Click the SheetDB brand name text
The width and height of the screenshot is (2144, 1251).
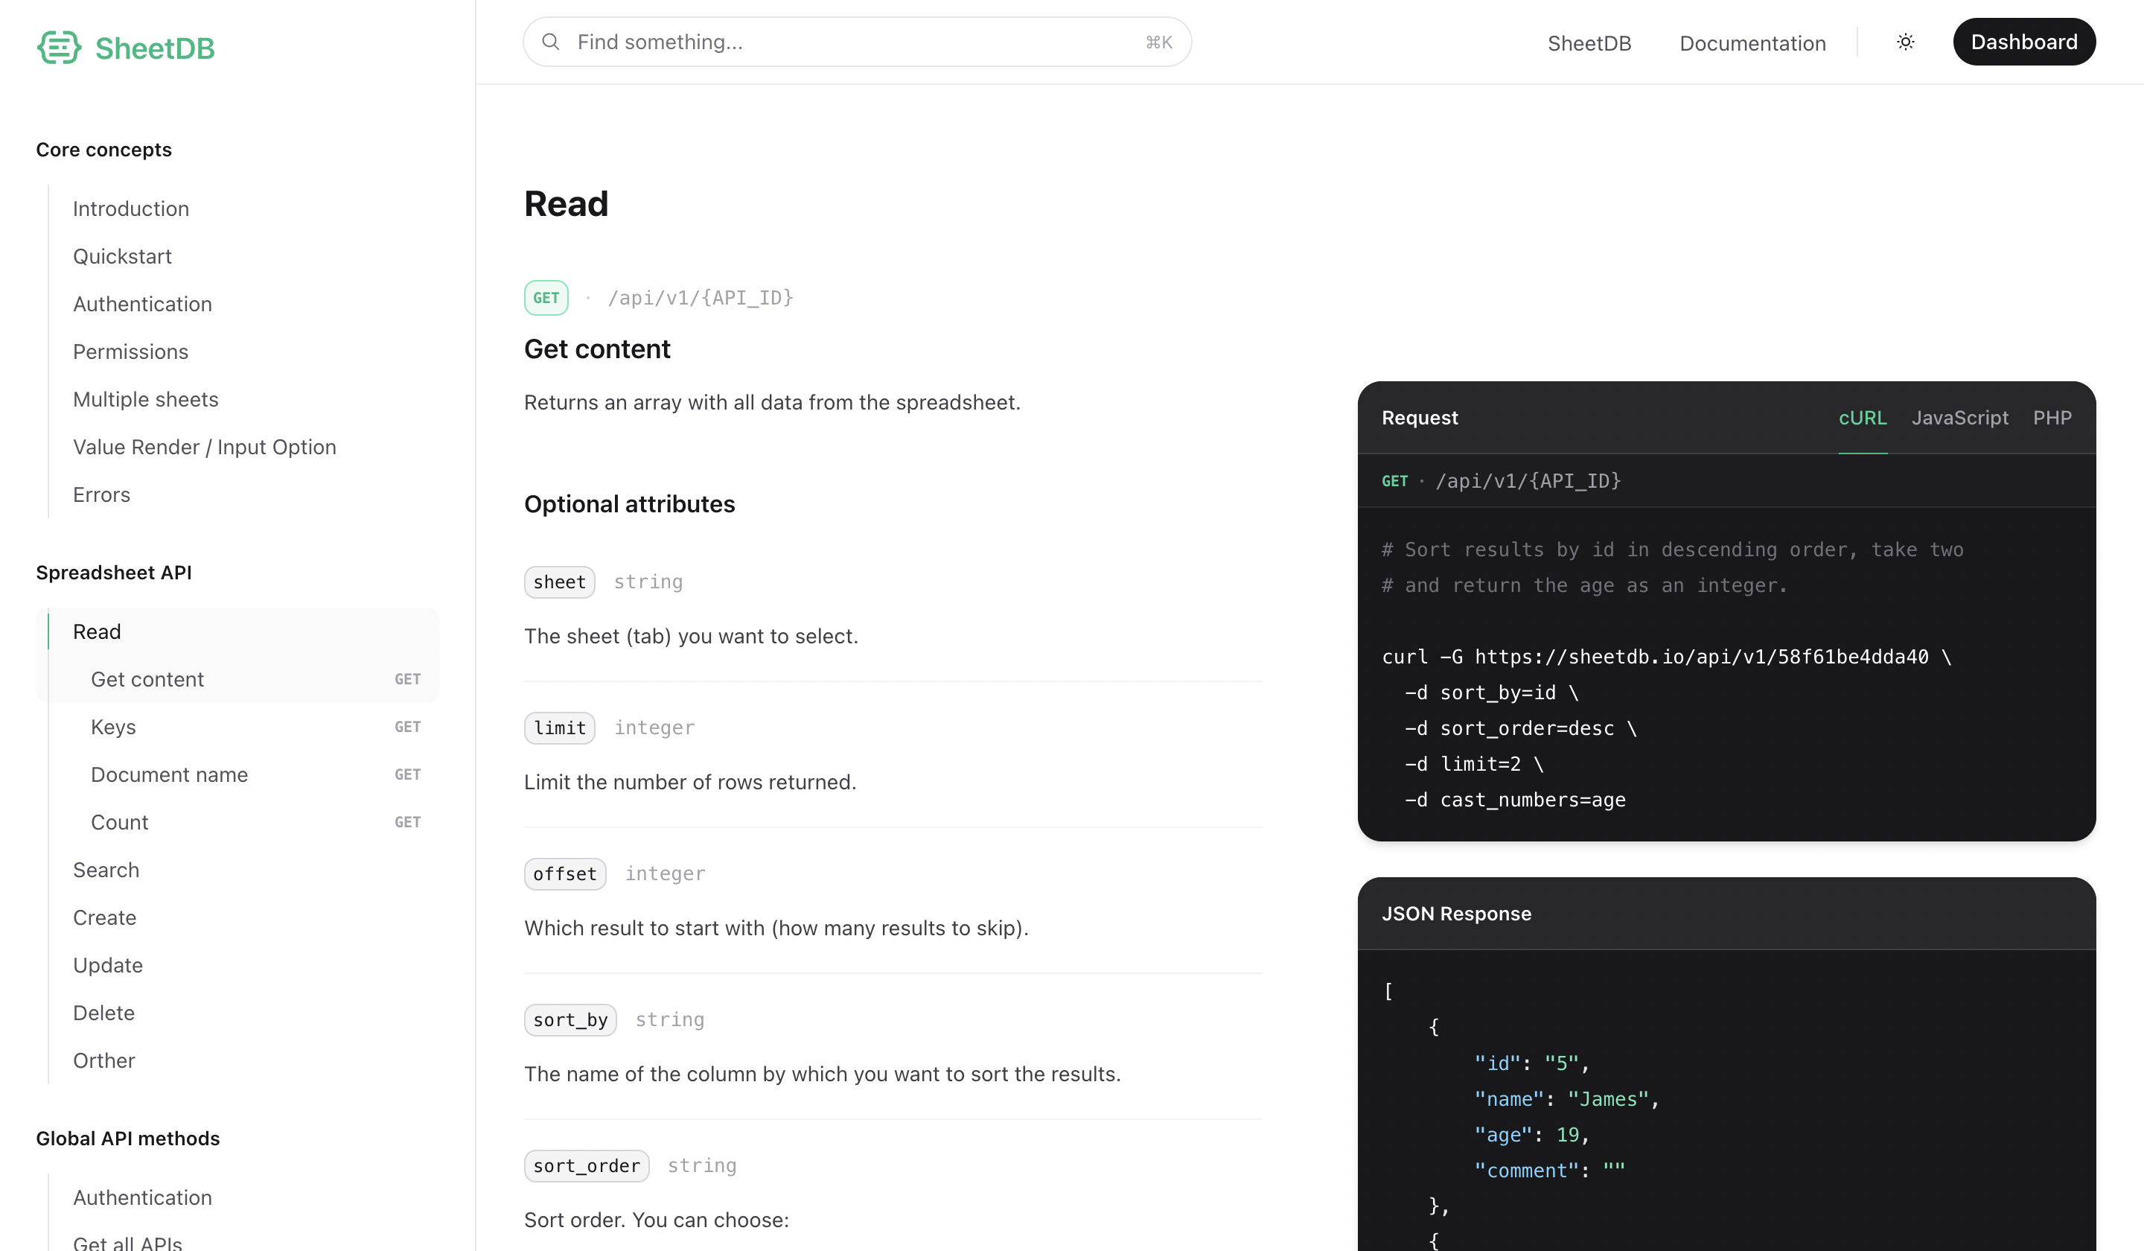155,48
